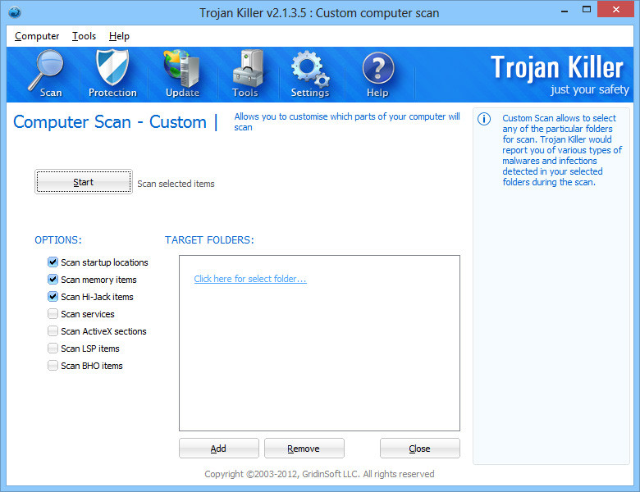Open the Help question mark section
The image size is (640, 492).
click(x=378, y=74)
